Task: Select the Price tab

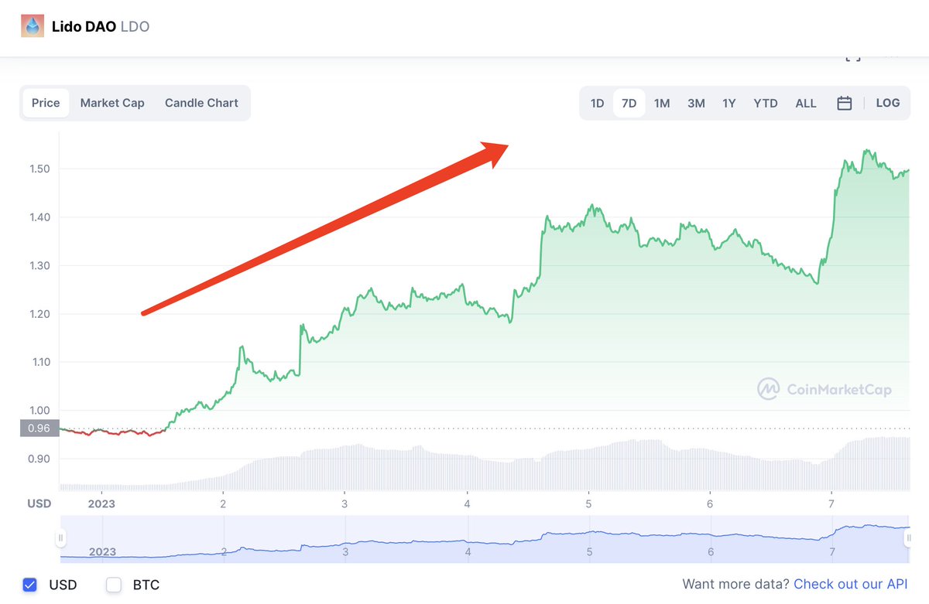Action: (46, 103)
